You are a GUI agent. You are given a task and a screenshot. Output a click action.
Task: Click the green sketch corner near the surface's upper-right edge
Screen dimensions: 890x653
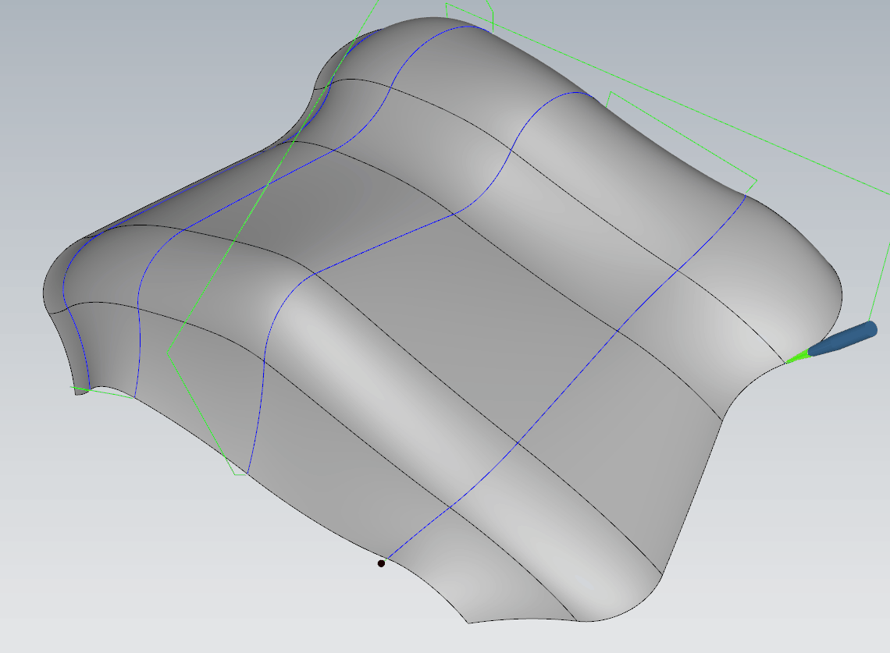[x=756, y=182]
